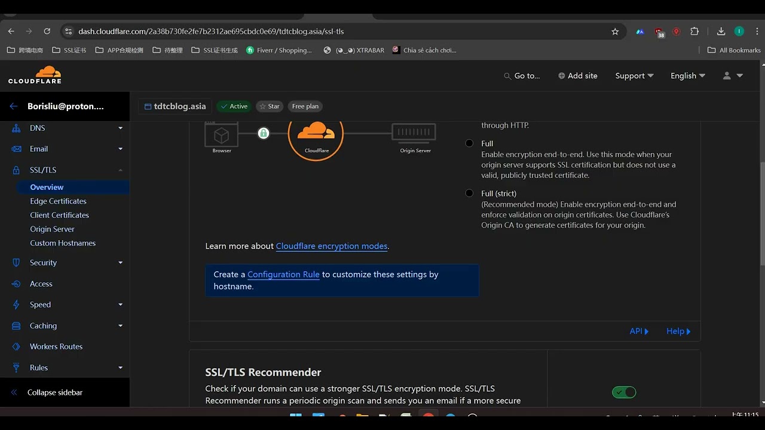The width and height of the screenshot is (765, 430).
Task: Expand the Rules menu chevron
Action: click(120, 367)
